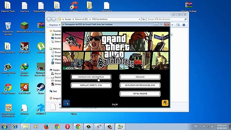Select Image Catalog in navigation pane
Image resolution: width=231 pixels, height=130 pixels.
pos(55,98)
